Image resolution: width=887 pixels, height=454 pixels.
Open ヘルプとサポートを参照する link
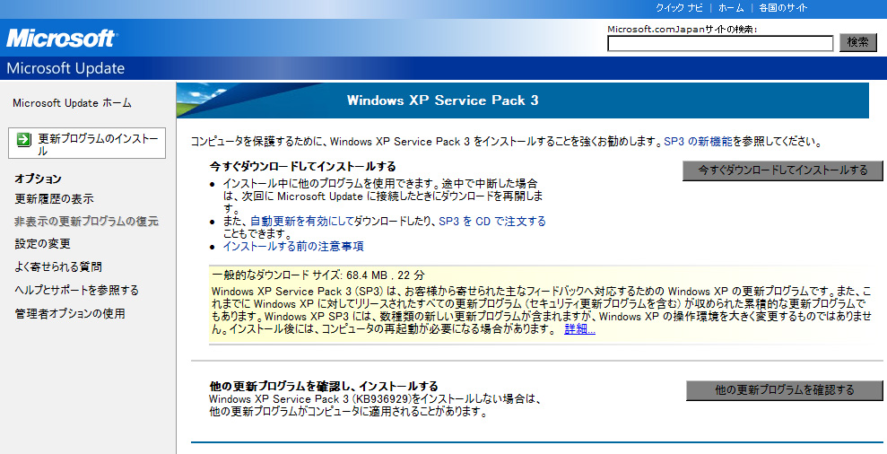point(77,291)
